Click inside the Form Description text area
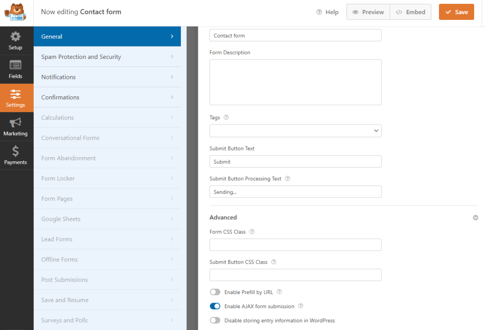486x330 pixels. (x=295, y=82)
